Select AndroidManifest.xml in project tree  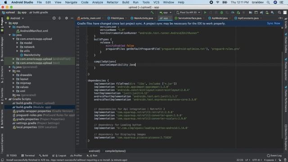[32, 31]
